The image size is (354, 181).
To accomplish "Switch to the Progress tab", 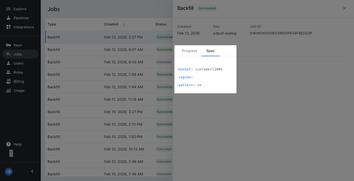I will coord(189,51).
